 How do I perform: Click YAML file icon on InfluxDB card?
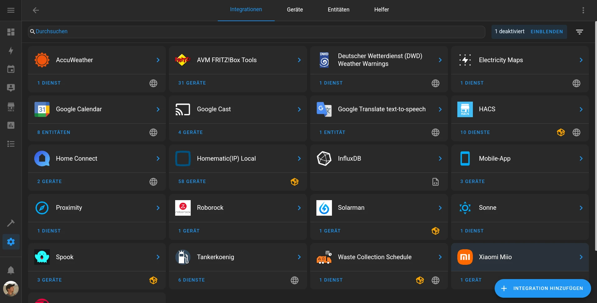pos(436,182)
